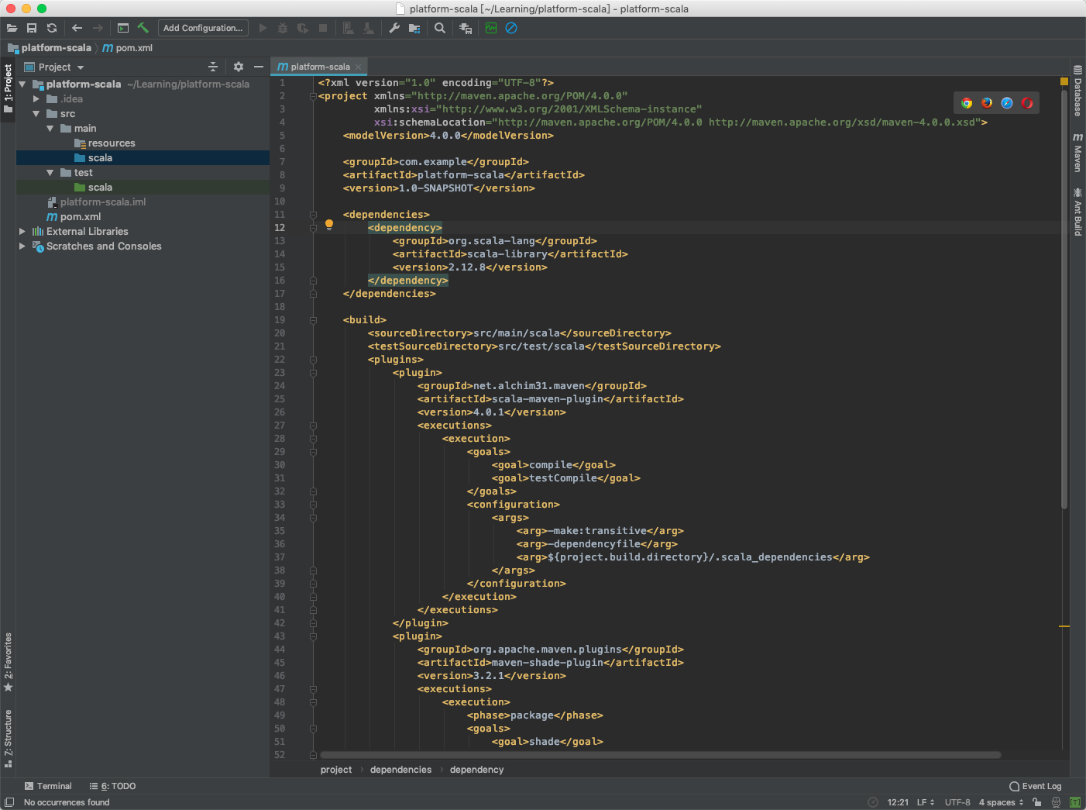Click the Search Everywhere magnifier icon

click(440, 28)
